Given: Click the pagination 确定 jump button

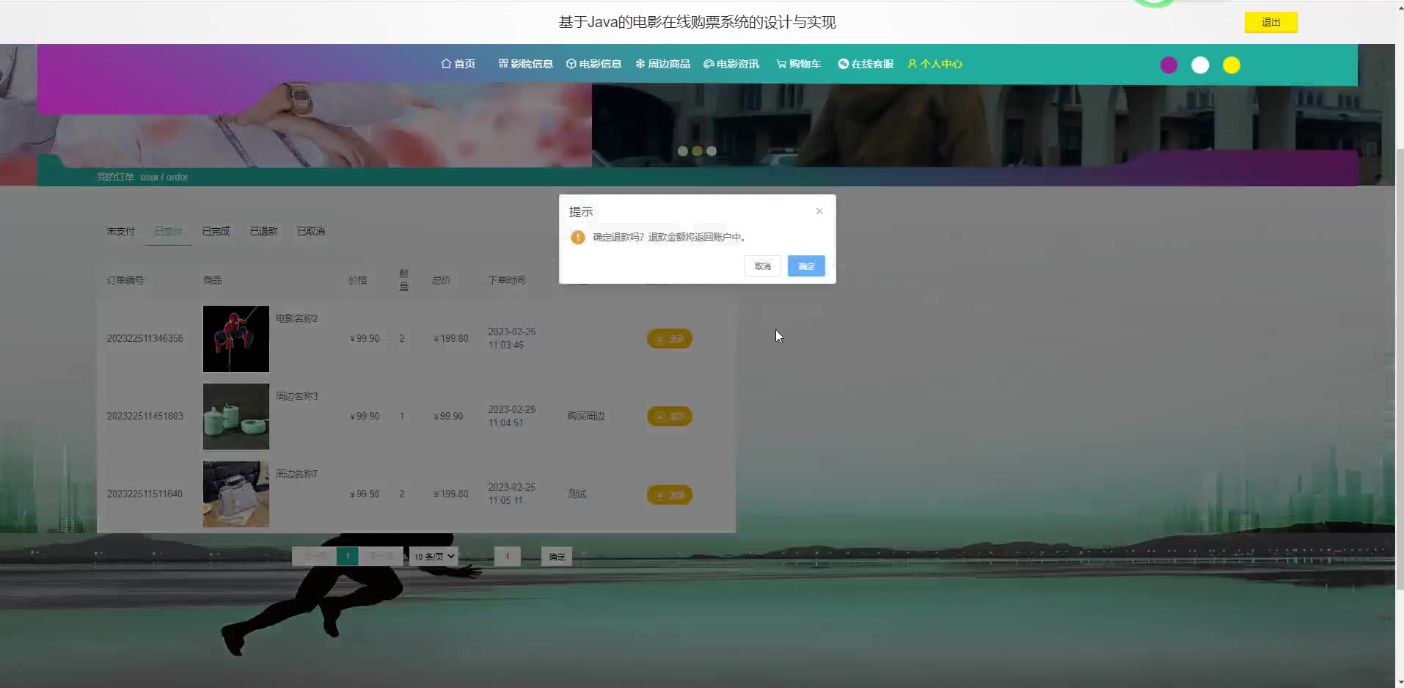Looking at the screenshot, I should point(557,557).
